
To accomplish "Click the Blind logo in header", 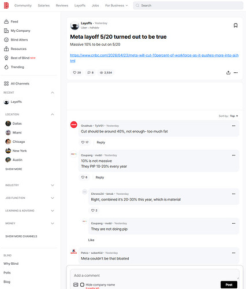I will (x=6, y=5).
